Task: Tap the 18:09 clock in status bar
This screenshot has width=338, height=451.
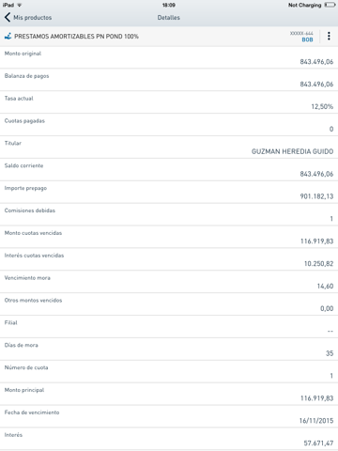Action: (169, 5)
